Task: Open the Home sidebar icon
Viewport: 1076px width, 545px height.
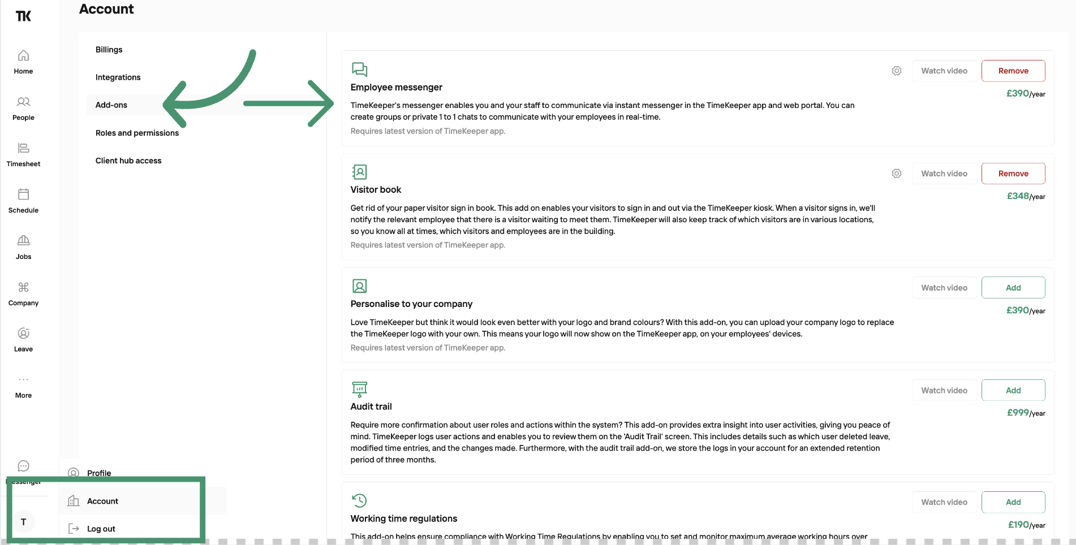Action: point(23,55)
